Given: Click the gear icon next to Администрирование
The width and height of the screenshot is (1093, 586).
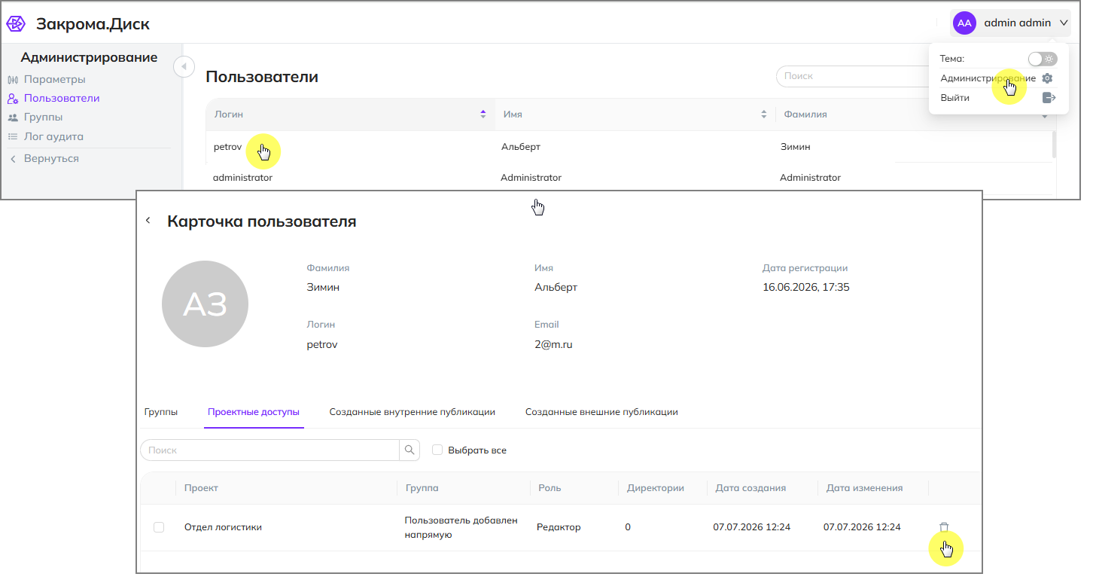Looking at the screenshot, I should click(x=1047, y=78).
